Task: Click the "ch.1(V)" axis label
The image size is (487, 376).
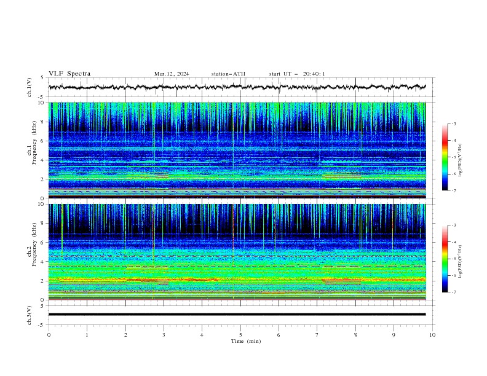Action: 30,87
